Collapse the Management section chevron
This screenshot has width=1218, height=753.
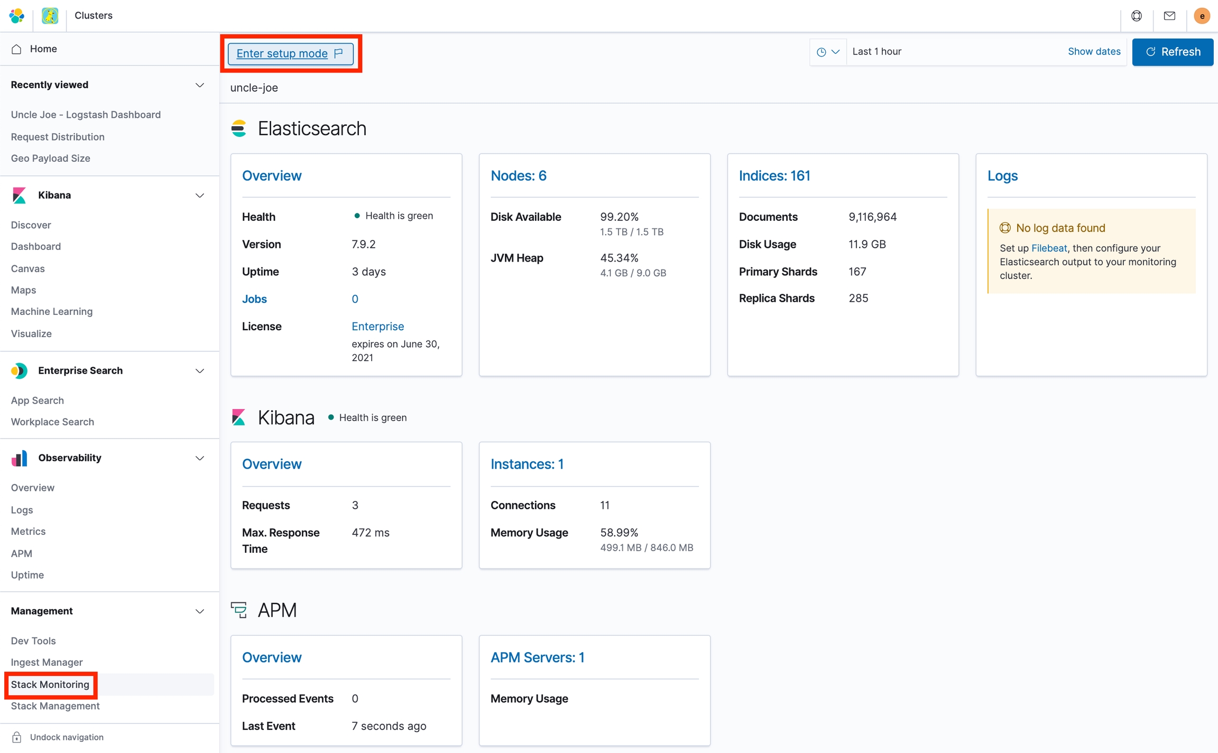[x=200, y=611]
